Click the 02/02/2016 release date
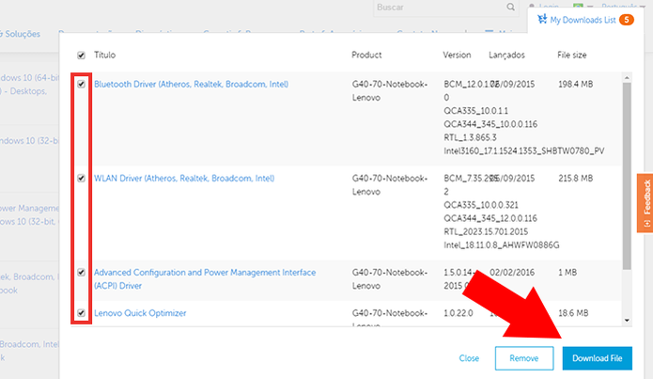This screenshot has height=379, width=653. 512,273
